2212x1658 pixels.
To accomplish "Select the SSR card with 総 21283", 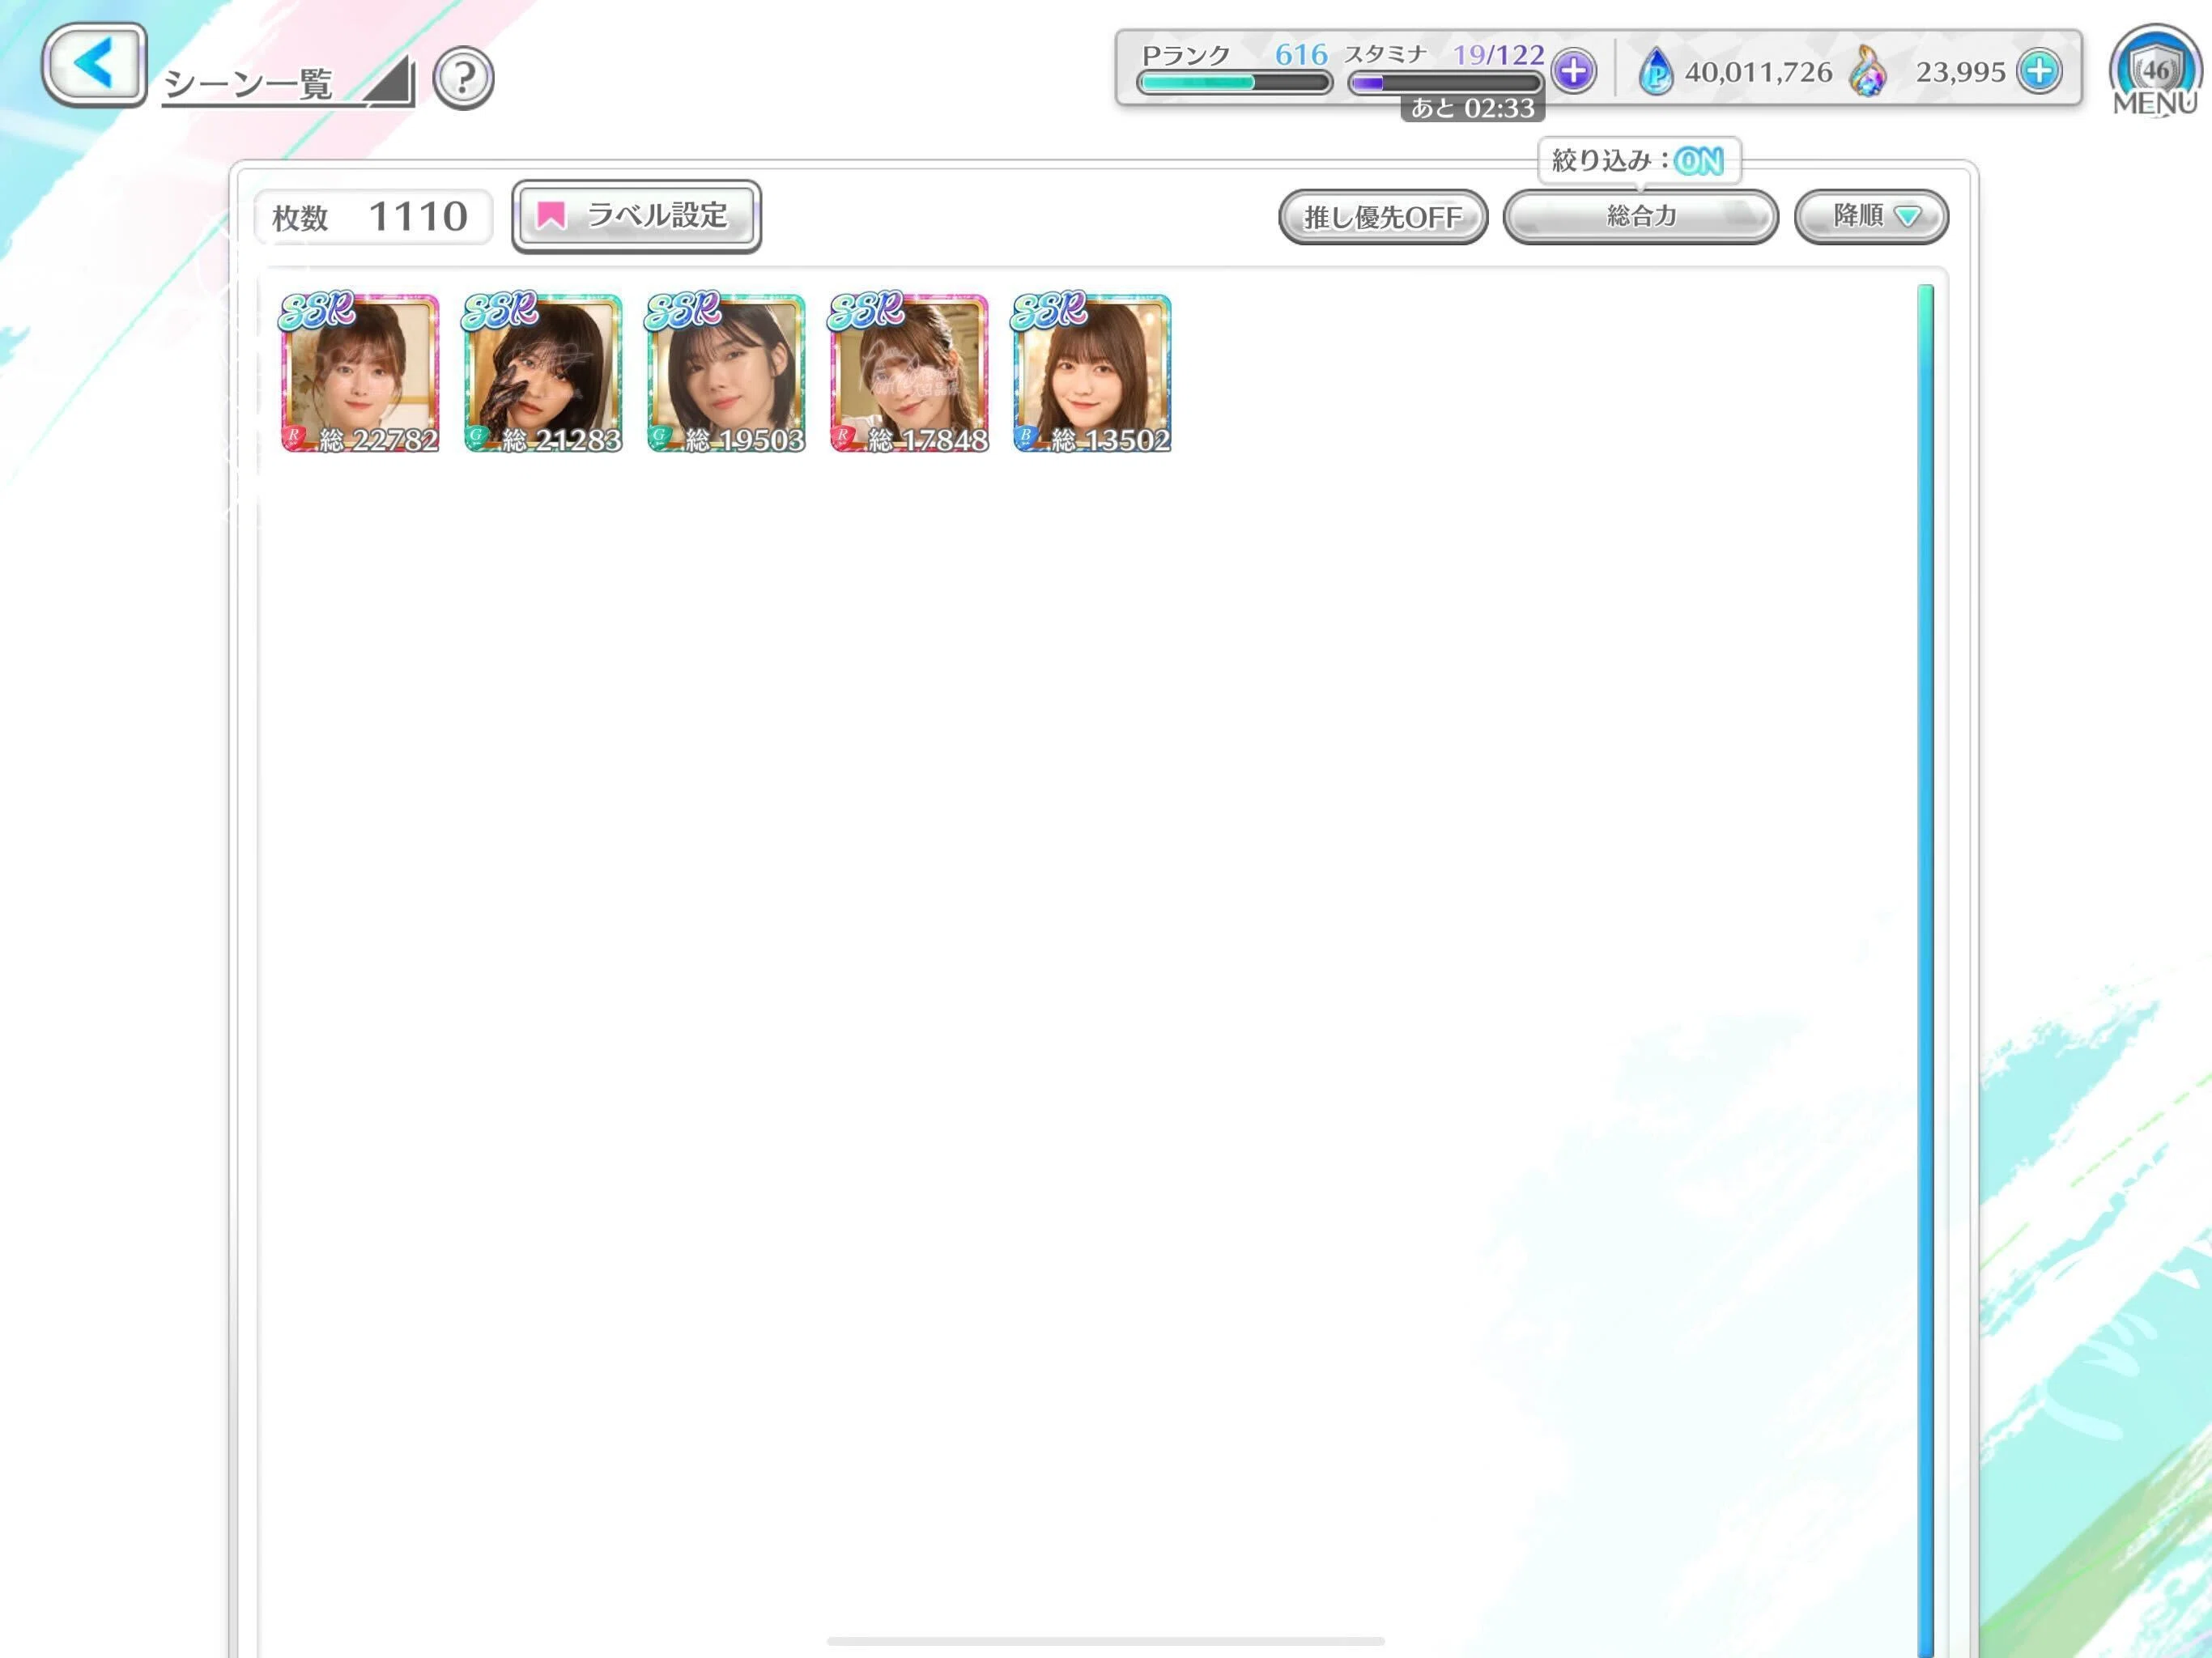I will coord(543,373).
